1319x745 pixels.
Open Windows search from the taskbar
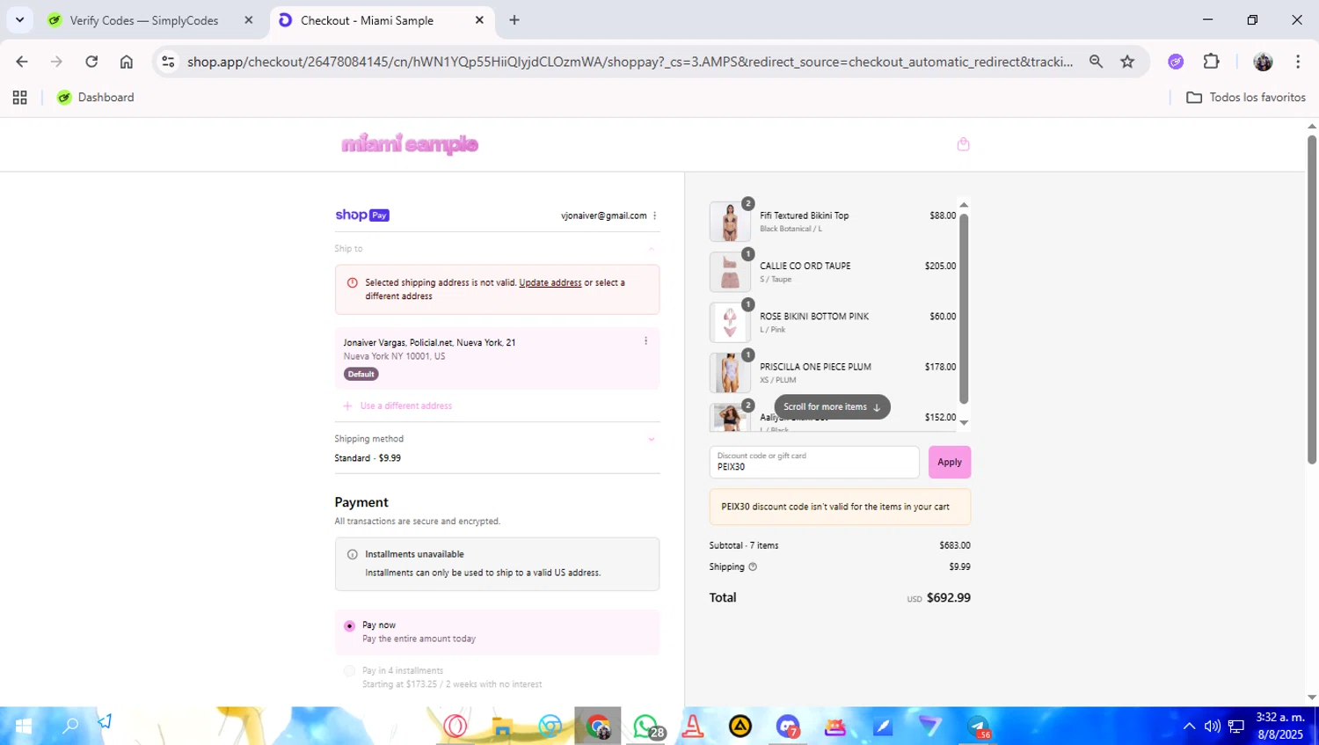(70, 727)
